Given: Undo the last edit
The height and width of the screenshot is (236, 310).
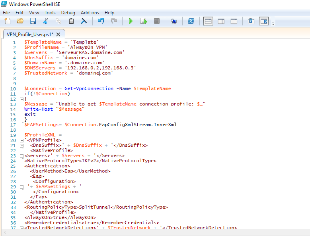Looking at the screenshot, I should (101, 21).
